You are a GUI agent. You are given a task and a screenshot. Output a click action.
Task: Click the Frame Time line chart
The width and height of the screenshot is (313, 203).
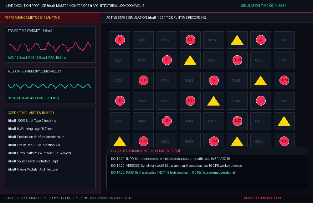click(x=49, y=46)
